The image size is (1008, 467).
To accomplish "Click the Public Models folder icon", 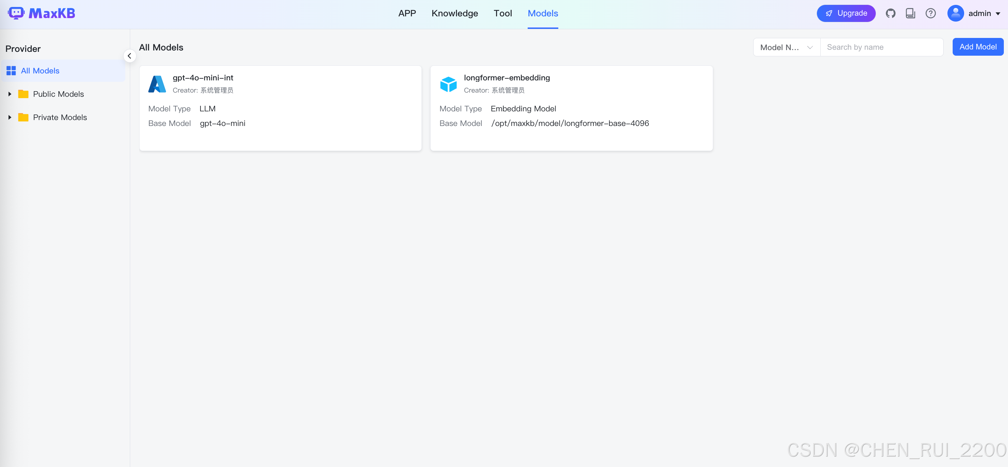I will (23, 94).
